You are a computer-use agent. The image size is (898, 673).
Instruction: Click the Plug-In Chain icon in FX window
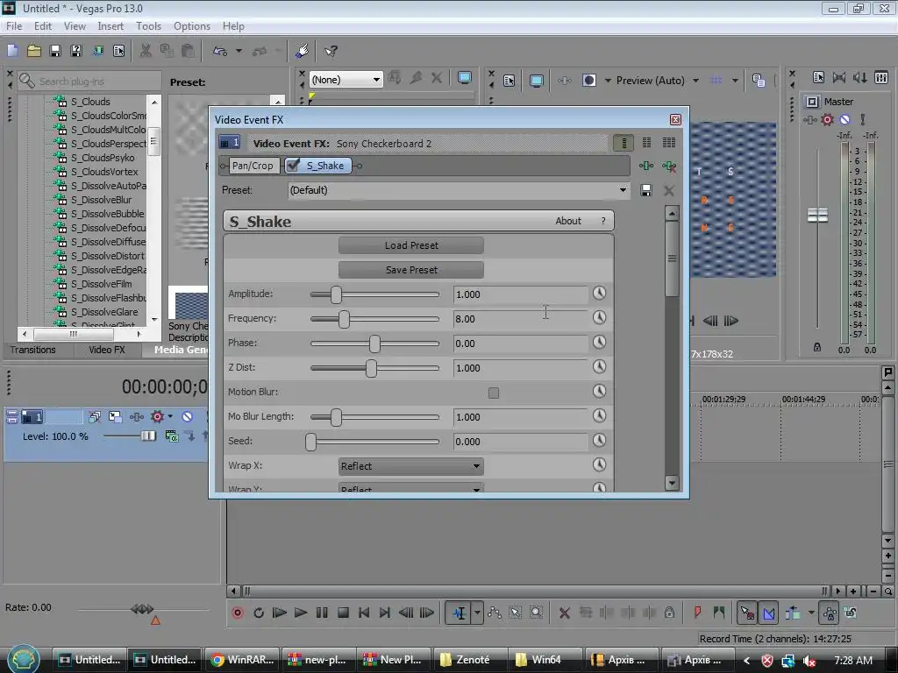point(646,166)
